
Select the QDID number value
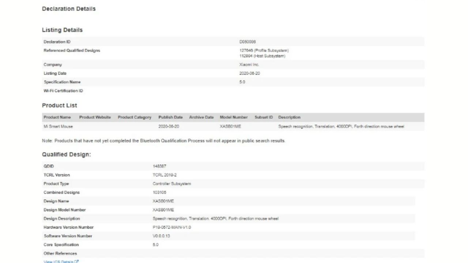click(x=159, y=166)
